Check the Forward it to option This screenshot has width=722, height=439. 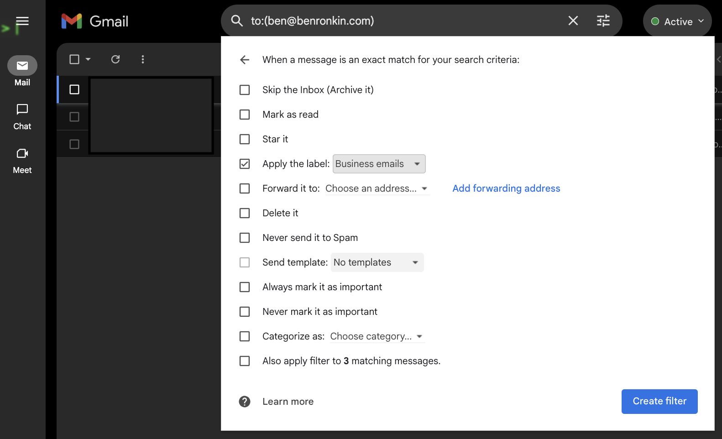click(x=245, y=188)
